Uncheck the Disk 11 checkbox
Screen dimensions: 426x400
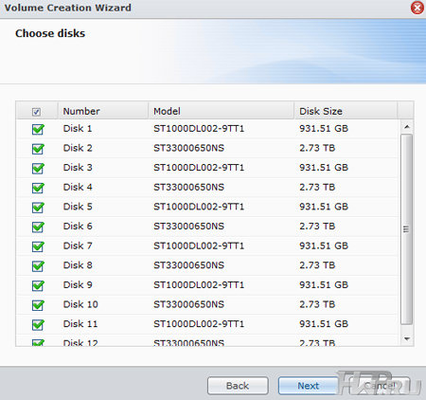tap(38, 325)
